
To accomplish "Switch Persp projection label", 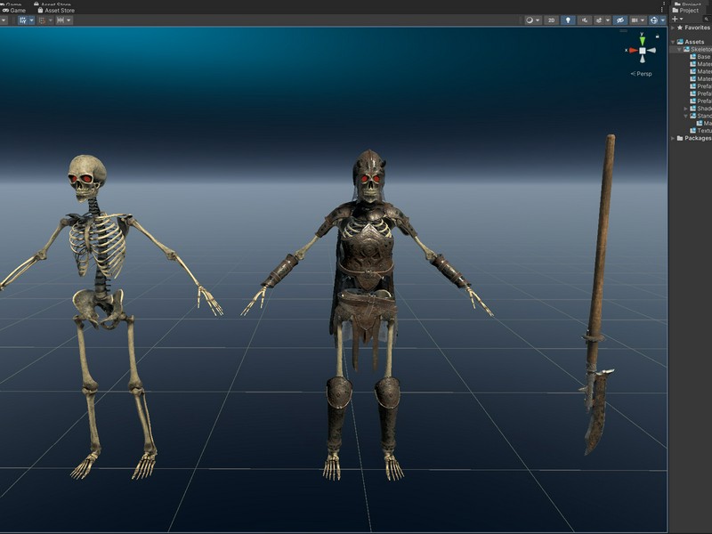I will 641,74.
